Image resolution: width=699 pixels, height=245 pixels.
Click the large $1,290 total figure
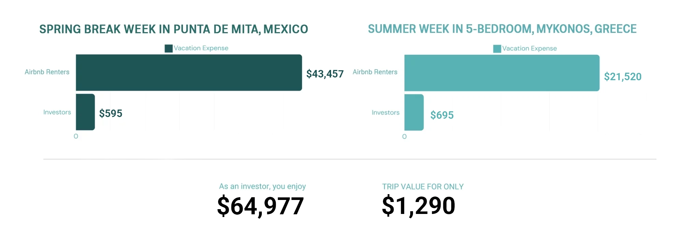pos(418,206)
